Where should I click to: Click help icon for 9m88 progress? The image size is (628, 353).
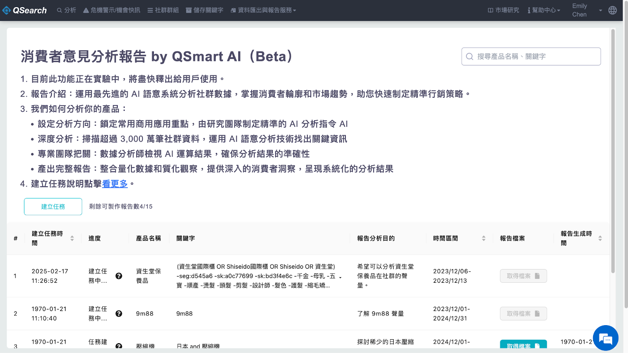(119, 314)
